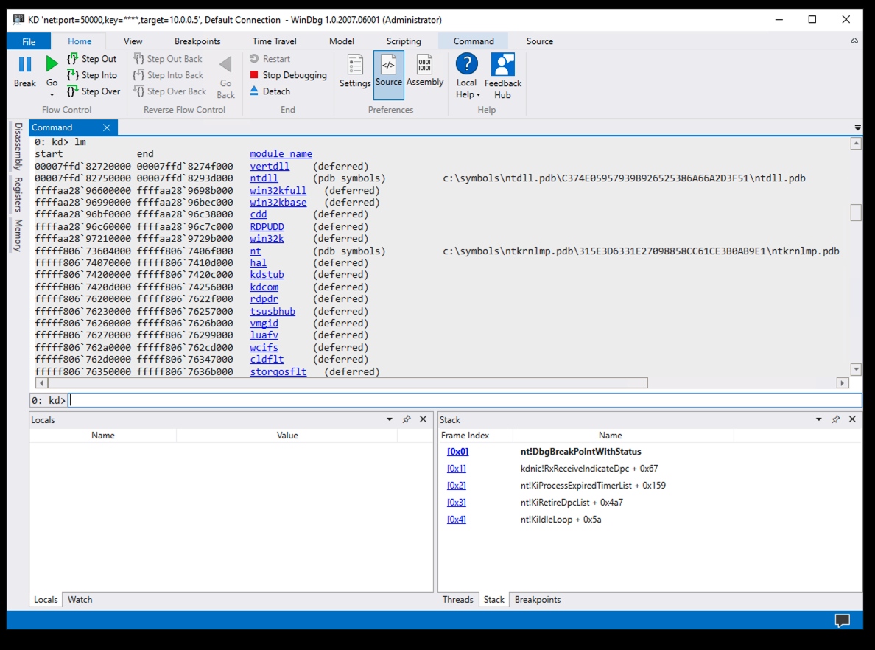Image resolution: width=875 pixels, height=650 pixels.
Task: Open the Stack panel options dropdown arrow
Action: [818, 419]
